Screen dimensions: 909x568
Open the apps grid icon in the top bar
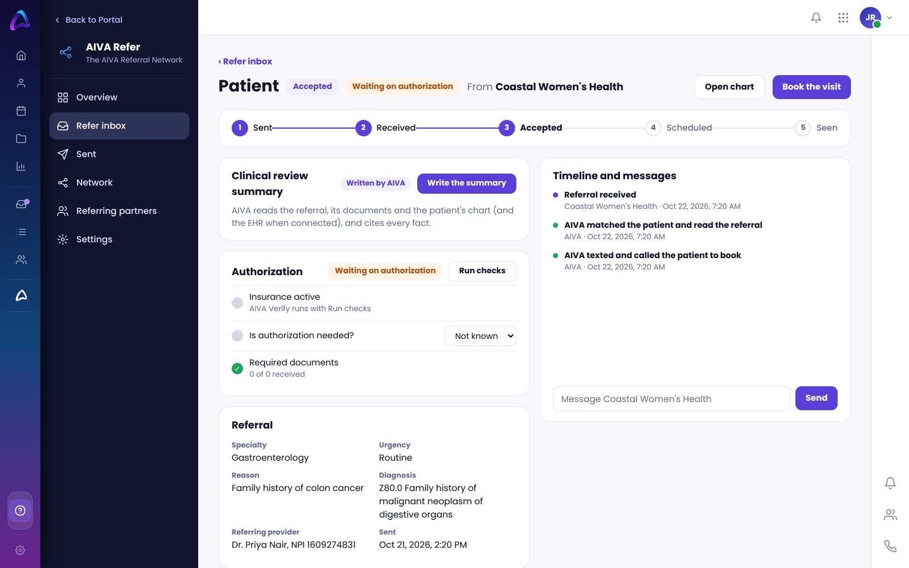tap(843, 18)
